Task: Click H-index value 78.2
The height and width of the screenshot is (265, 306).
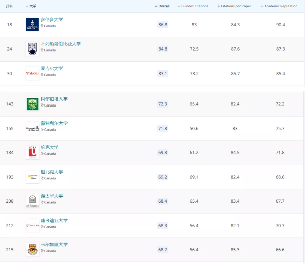Action: coord(194,74)
